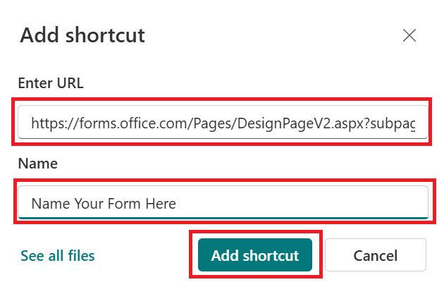Select the Cancel button

(x=375, y=255)
